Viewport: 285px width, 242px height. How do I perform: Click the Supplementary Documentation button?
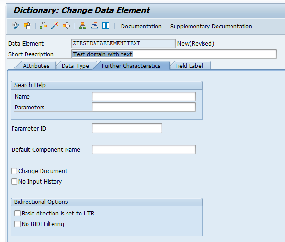[x=211, y=27]
